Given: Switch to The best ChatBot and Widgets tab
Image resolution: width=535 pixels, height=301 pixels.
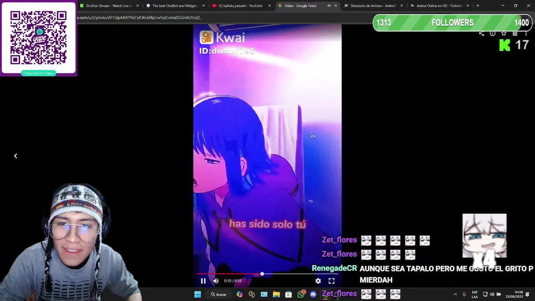Looking at the screenshot, I should pyautogui.click(x=175, y=6).
